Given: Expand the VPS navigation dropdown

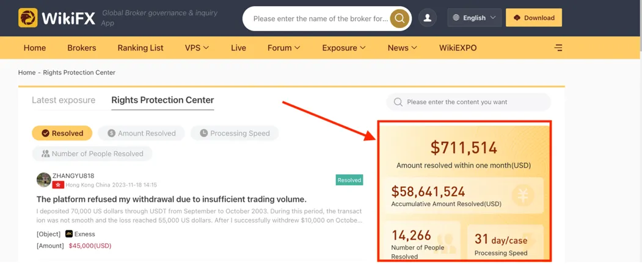Looking at the screenshot, I should 197,48.
